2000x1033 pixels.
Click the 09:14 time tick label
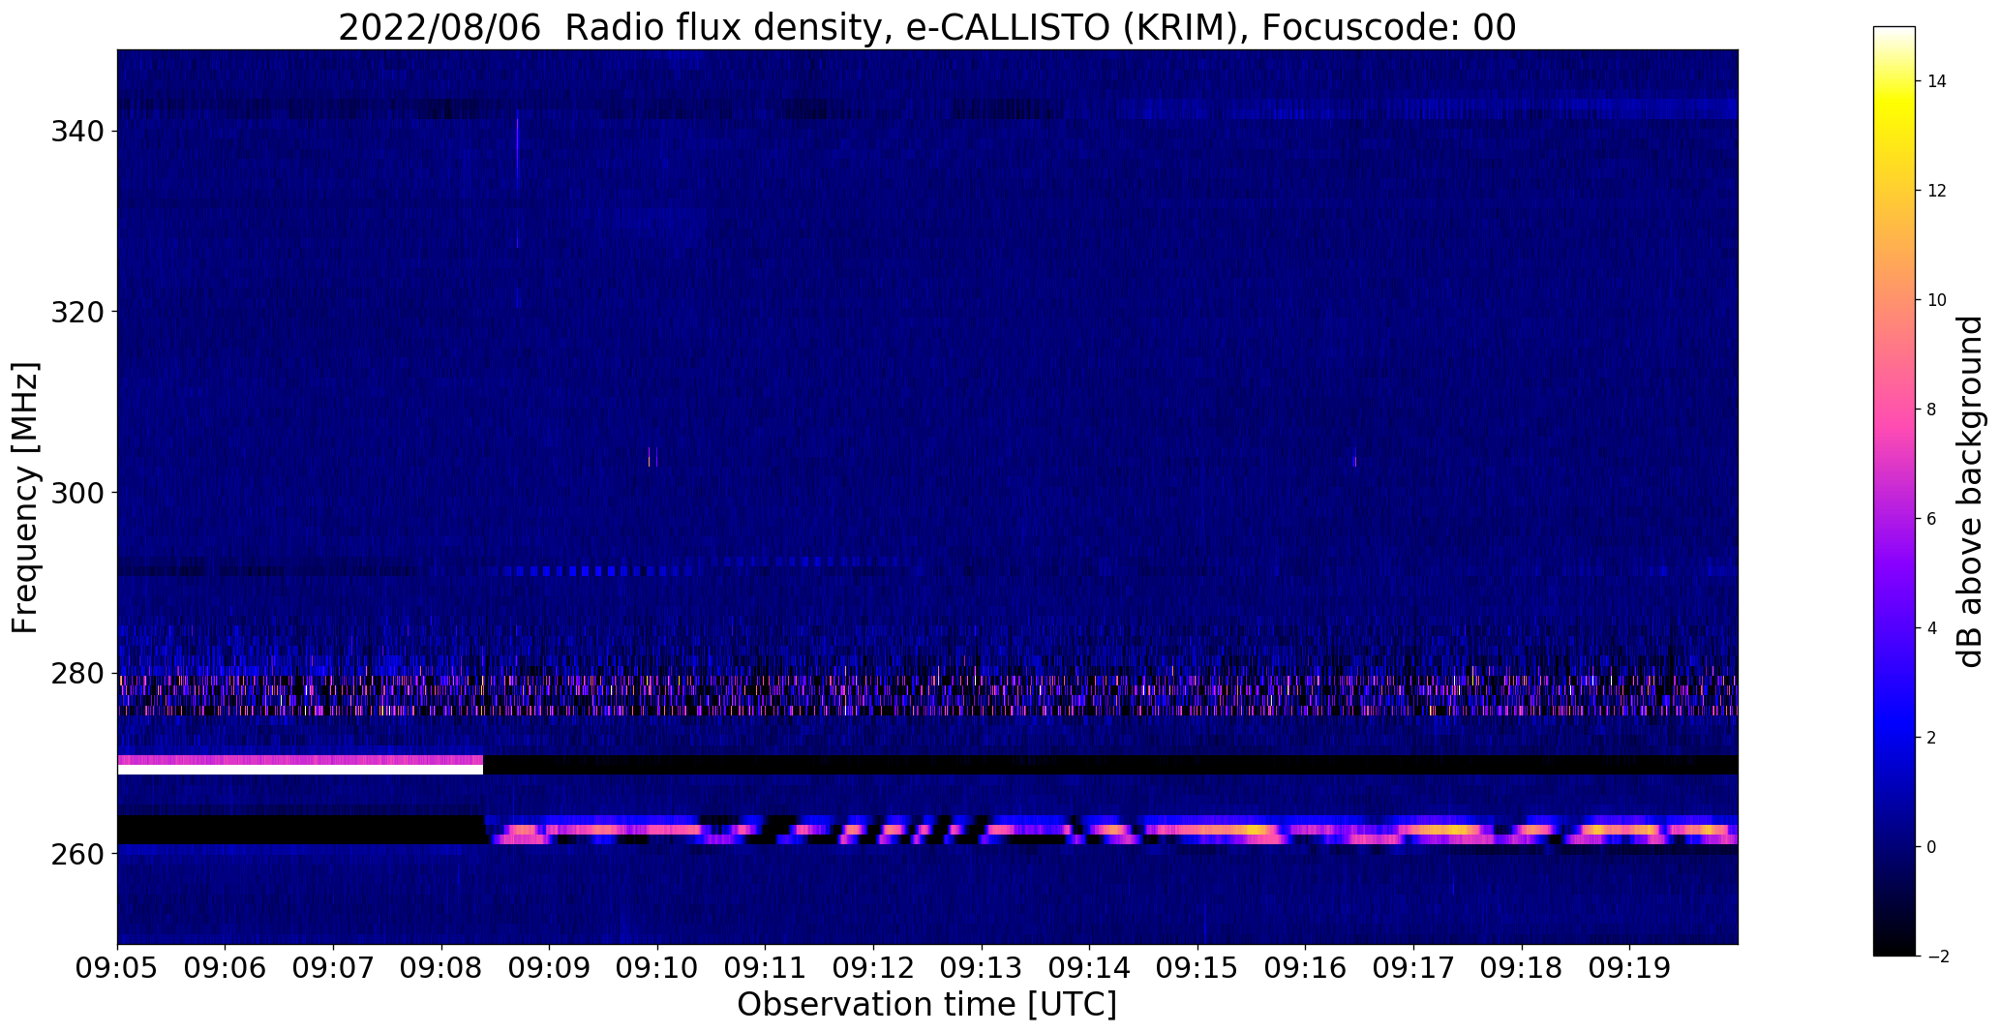(1089, 969)
